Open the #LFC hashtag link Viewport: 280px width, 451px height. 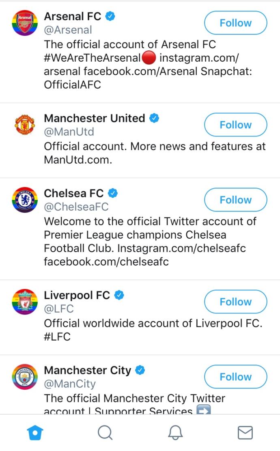(57, 337)
